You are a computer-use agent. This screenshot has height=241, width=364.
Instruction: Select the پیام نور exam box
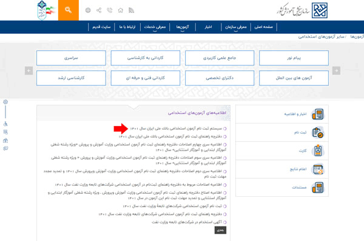point(294,58)
